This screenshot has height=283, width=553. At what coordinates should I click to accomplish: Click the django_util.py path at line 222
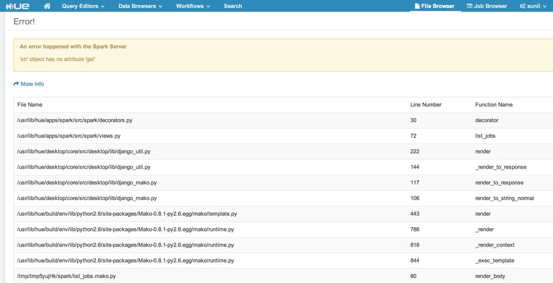point(84,151)
